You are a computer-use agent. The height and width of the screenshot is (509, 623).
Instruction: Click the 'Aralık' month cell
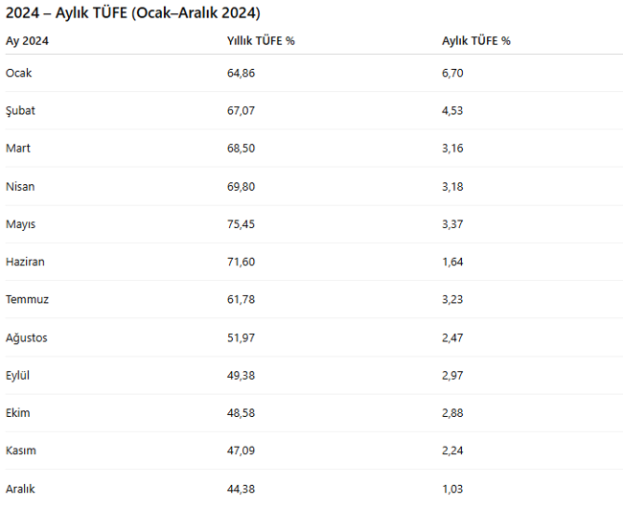tap(20, 489)
